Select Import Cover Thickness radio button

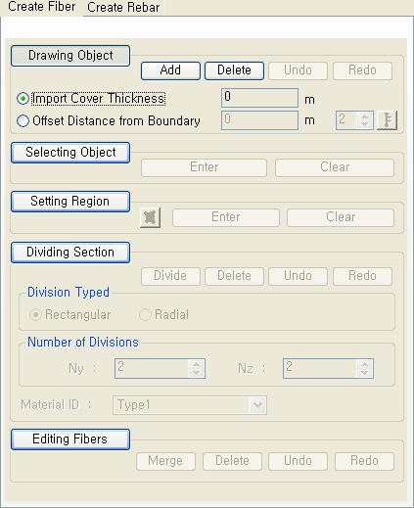coord(23,99)
